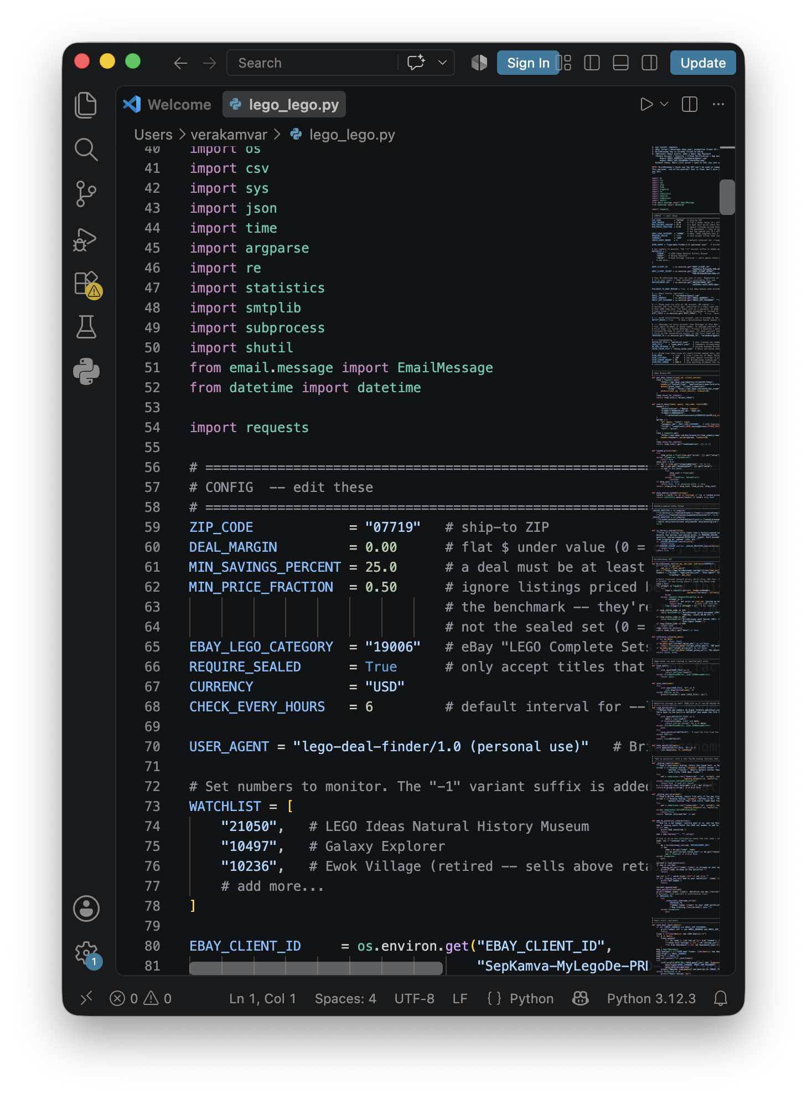Screen dimensions: 807x1098
Task: Open editor More Actions ellipsis
Action: pos(718,105)
